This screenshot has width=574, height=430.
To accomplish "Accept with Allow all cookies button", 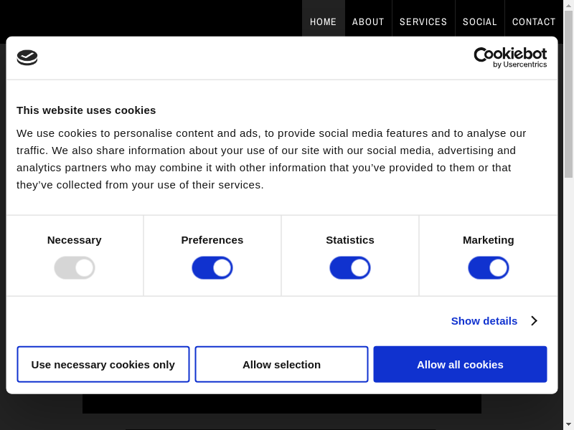I will (460, 365).
